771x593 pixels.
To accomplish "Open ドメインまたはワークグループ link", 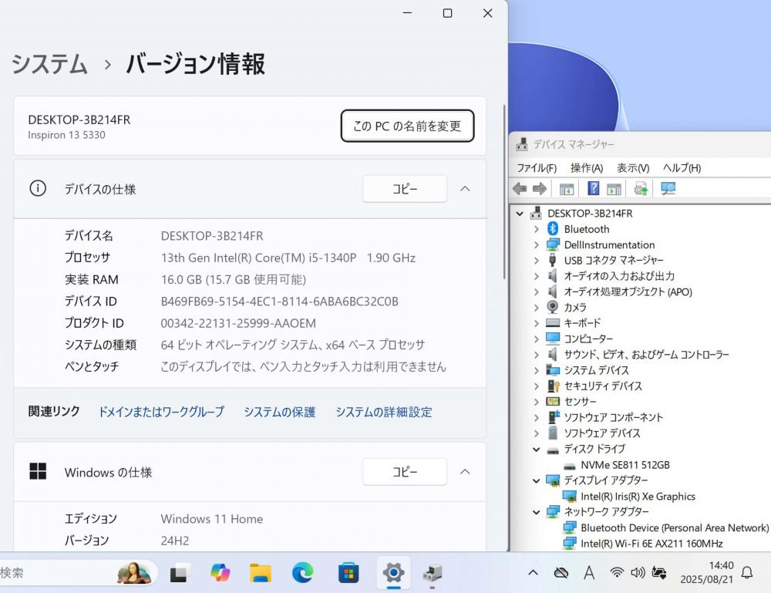I will click(161, 412).
